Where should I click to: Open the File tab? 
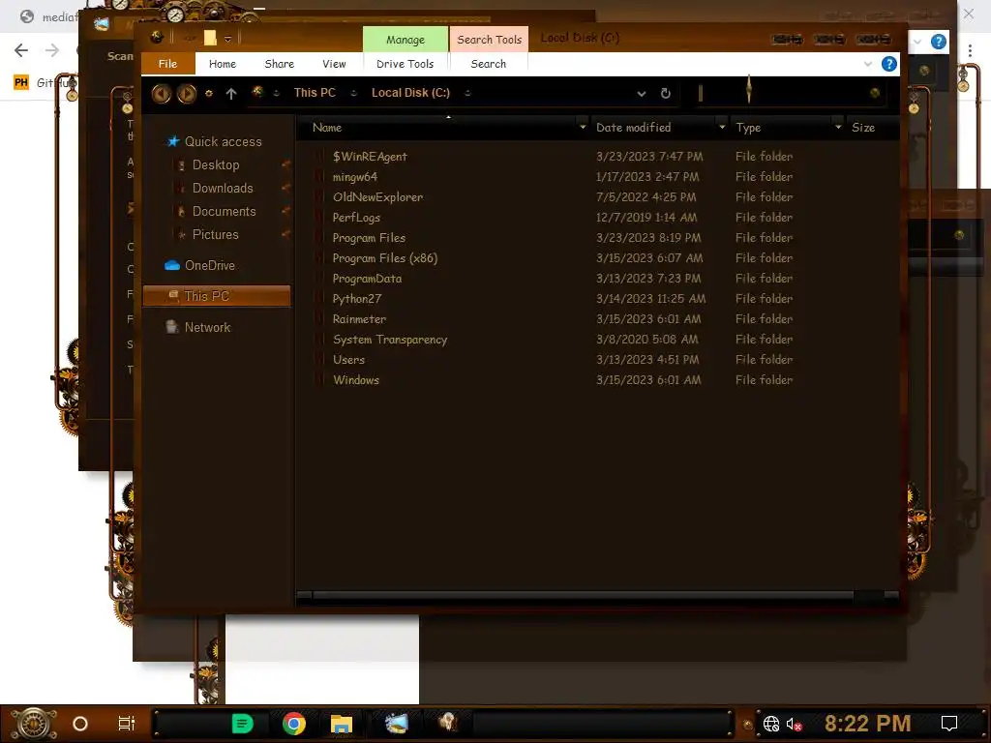click(167, 64)
